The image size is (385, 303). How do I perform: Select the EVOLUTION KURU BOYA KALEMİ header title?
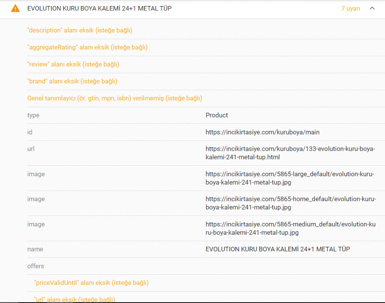point(99,8)
